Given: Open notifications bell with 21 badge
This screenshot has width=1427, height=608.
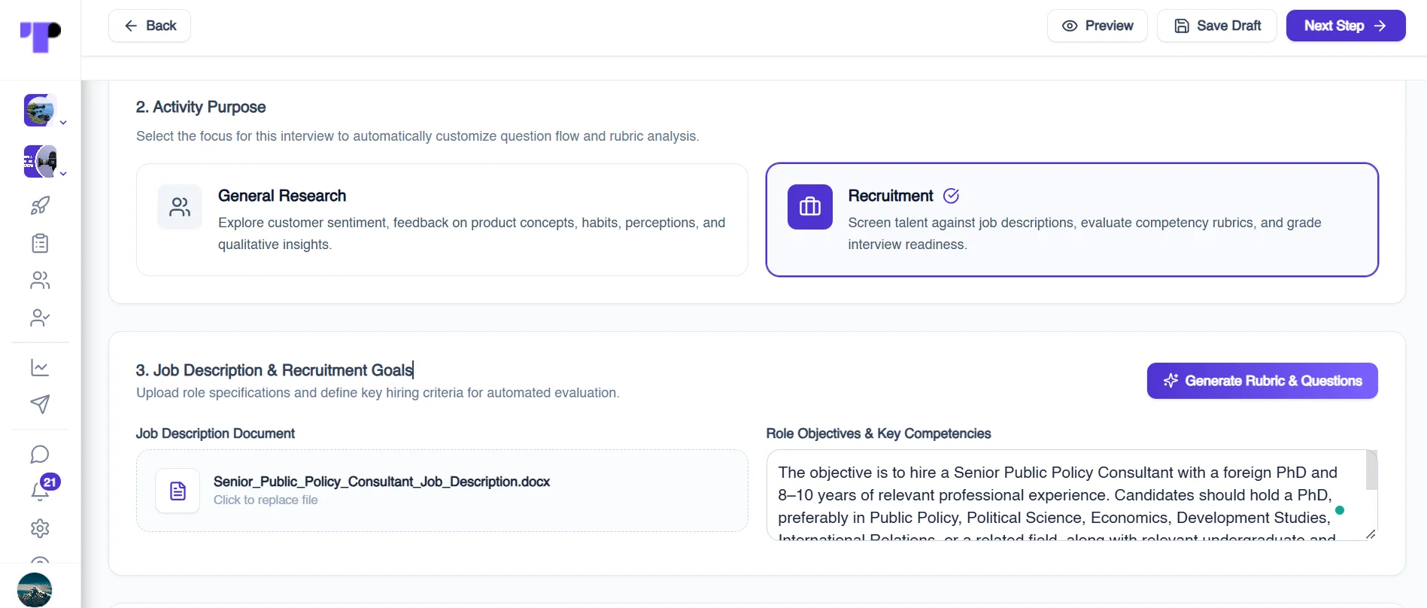Looking at the screenshot, I should click(x=40, y=491).
